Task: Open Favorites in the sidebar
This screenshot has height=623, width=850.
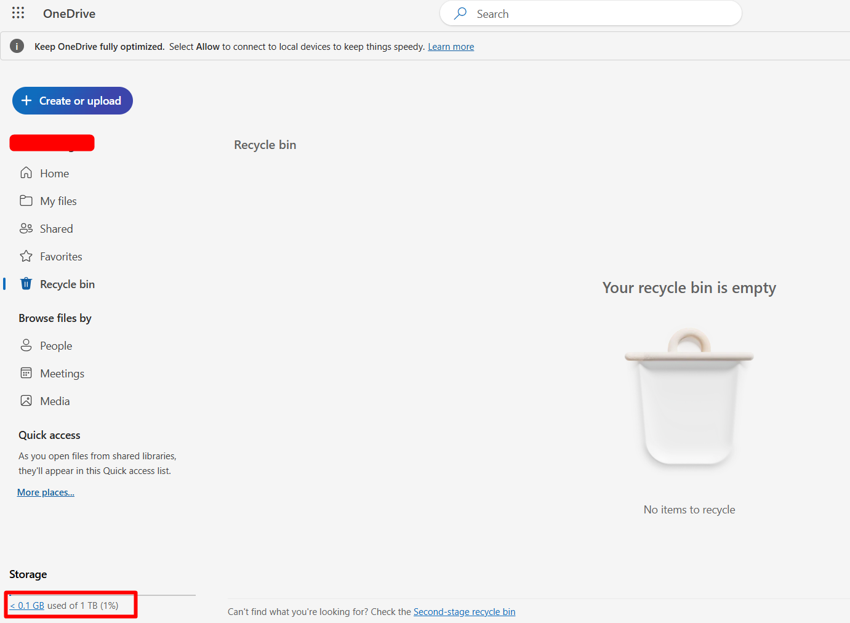Action: [x=61, y=257]
